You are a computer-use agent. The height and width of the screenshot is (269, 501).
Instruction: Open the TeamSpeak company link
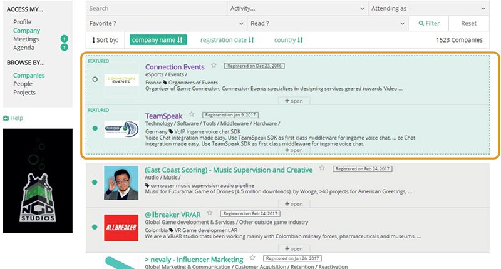[x=163, y=116]
